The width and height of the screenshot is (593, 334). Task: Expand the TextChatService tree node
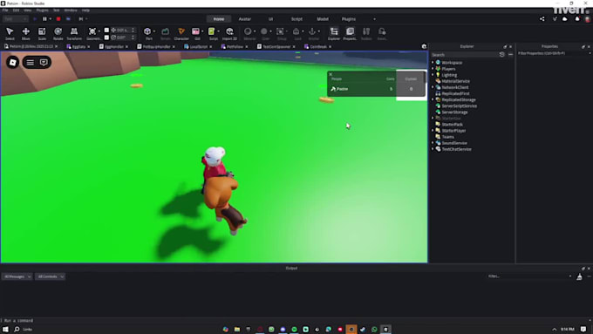coord(433,149)
